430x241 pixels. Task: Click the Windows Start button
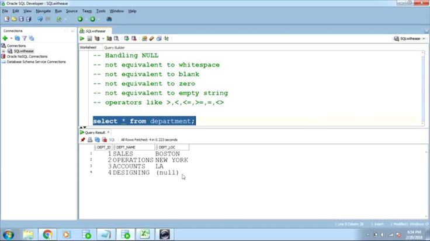coord(9,235)
